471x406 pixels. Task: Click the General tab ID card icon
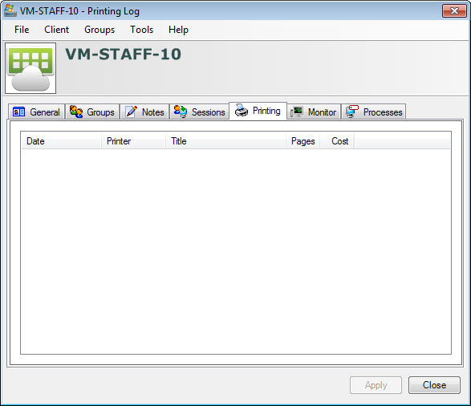[18, 112]
